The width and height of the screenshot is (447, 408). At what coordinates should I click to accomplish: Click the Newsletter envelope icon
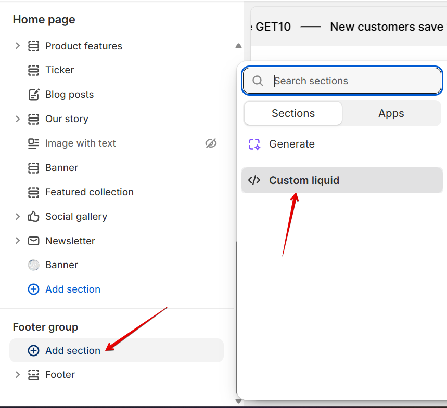[33, 241]
